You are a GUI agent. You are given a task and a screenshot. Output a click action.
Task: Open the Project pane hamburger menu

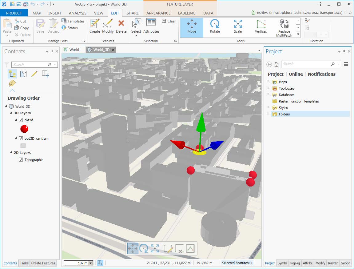(x=346, y=64)
